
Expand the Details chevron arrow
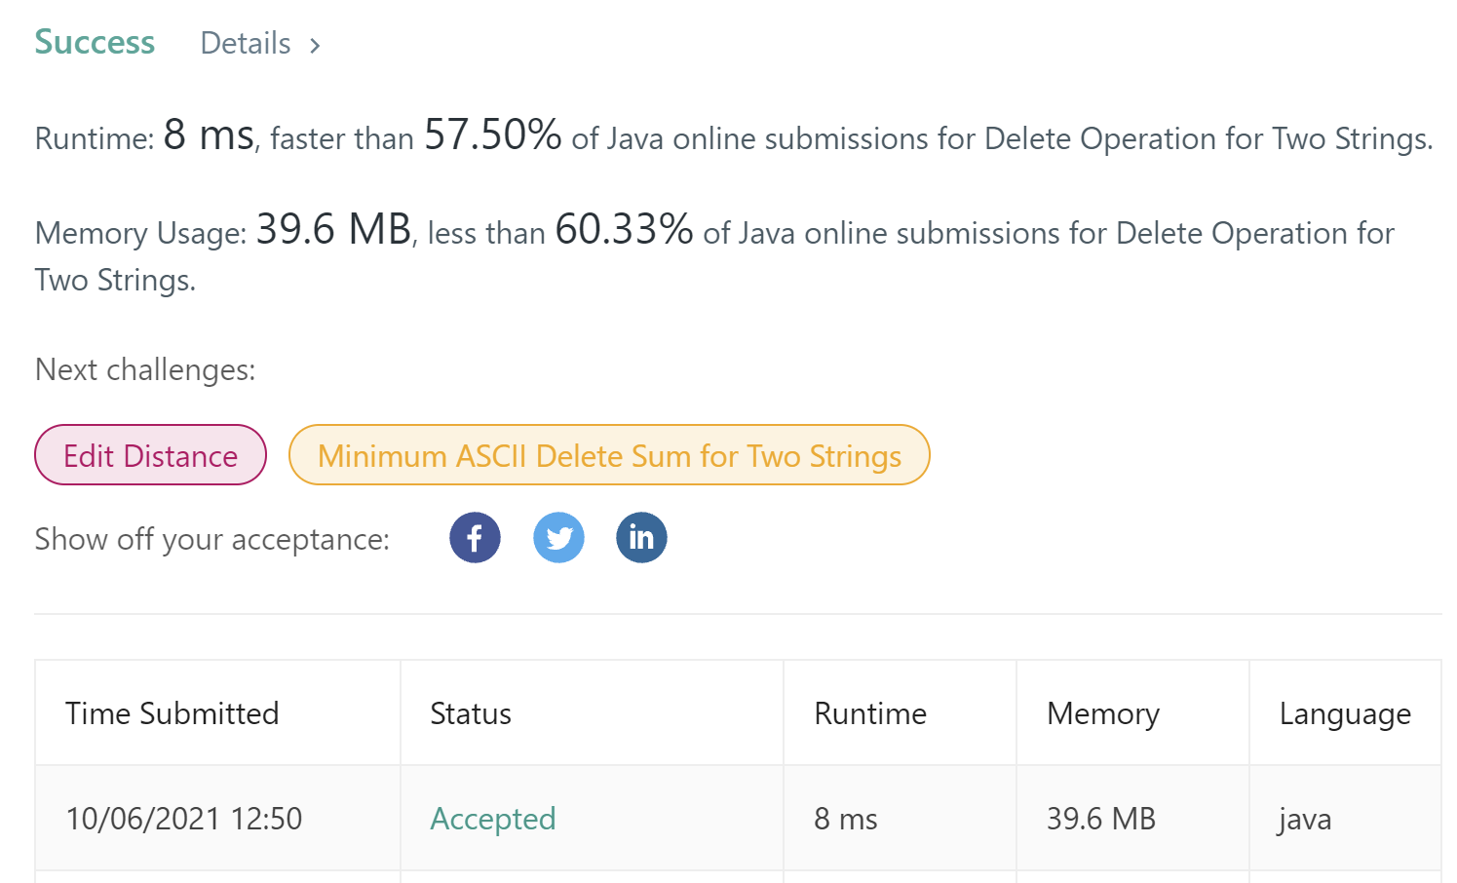[315, 46]
